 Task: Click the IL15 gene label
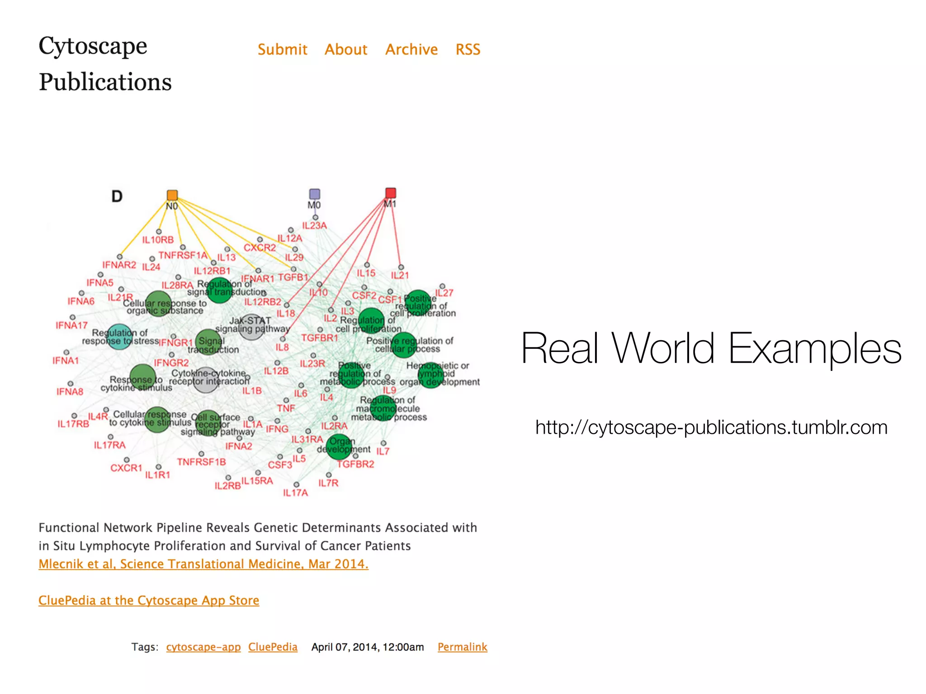(366, 273)
